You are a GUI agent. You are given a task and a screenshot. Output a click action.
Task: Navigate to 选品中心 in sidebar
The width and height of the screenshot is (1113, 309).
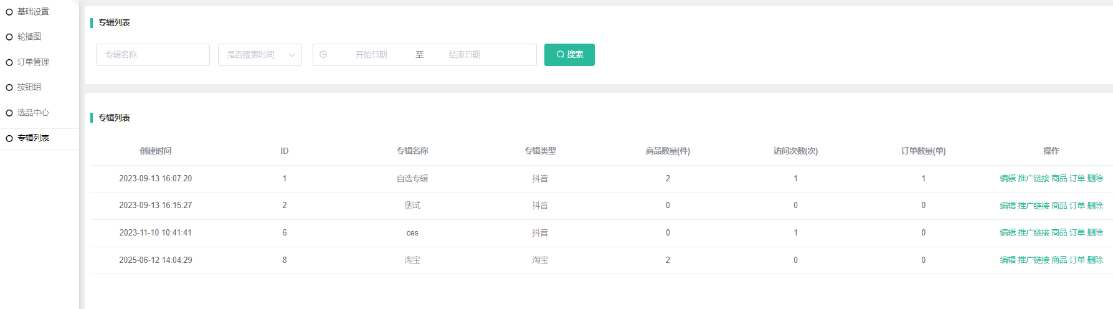[33, 113]
